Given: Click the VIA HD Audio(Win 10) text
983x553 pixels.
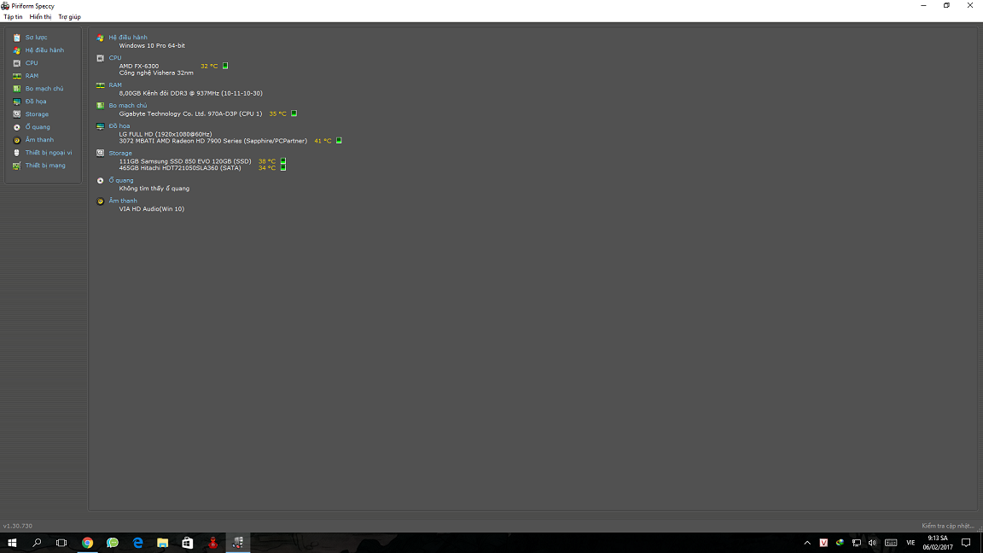Looking at the screenshot, I should pyautogui.click(x=152, y=209).
